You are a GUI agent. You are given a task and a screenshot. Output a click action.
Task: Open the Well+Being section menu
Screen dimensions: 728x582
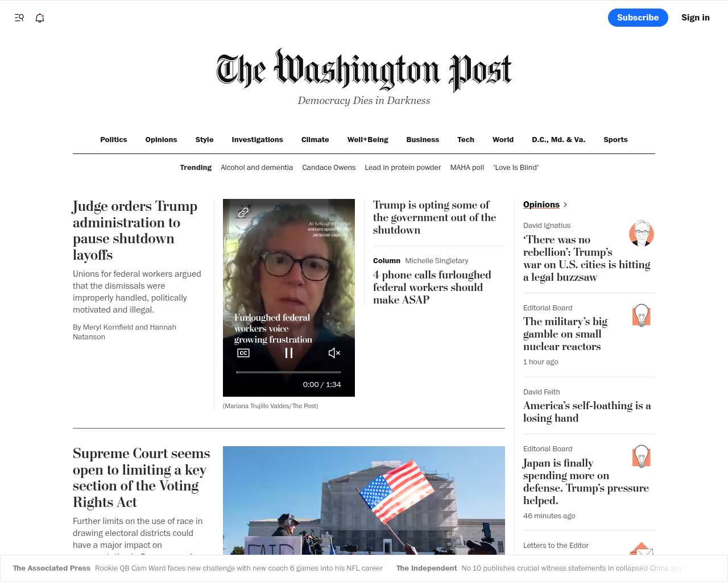pyautogui.click(x=368, y=139)
